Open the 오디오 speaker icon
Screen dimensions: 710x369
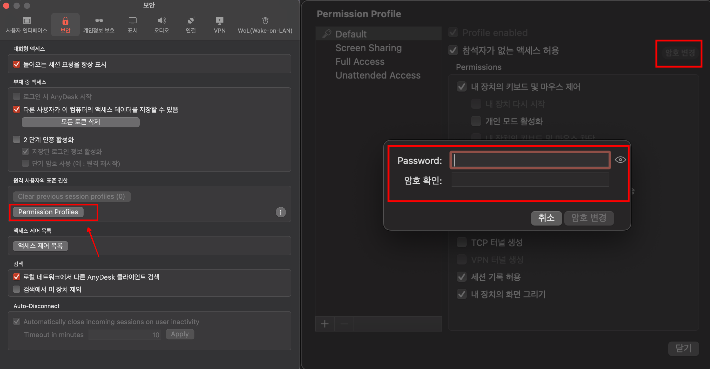click(x=161, y=21)
